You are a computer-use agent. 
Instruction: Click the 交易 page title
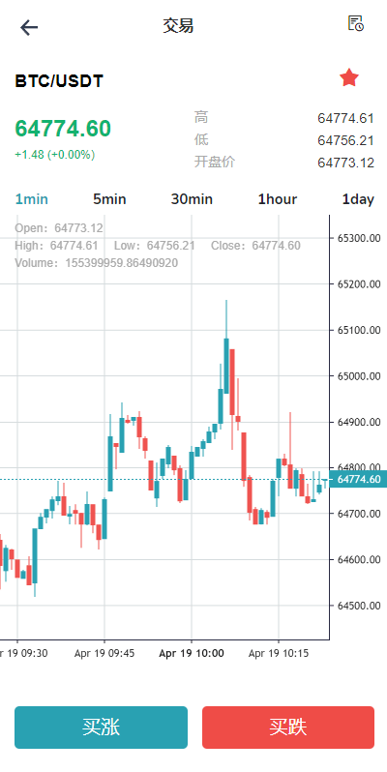click(x=178, y=25)
